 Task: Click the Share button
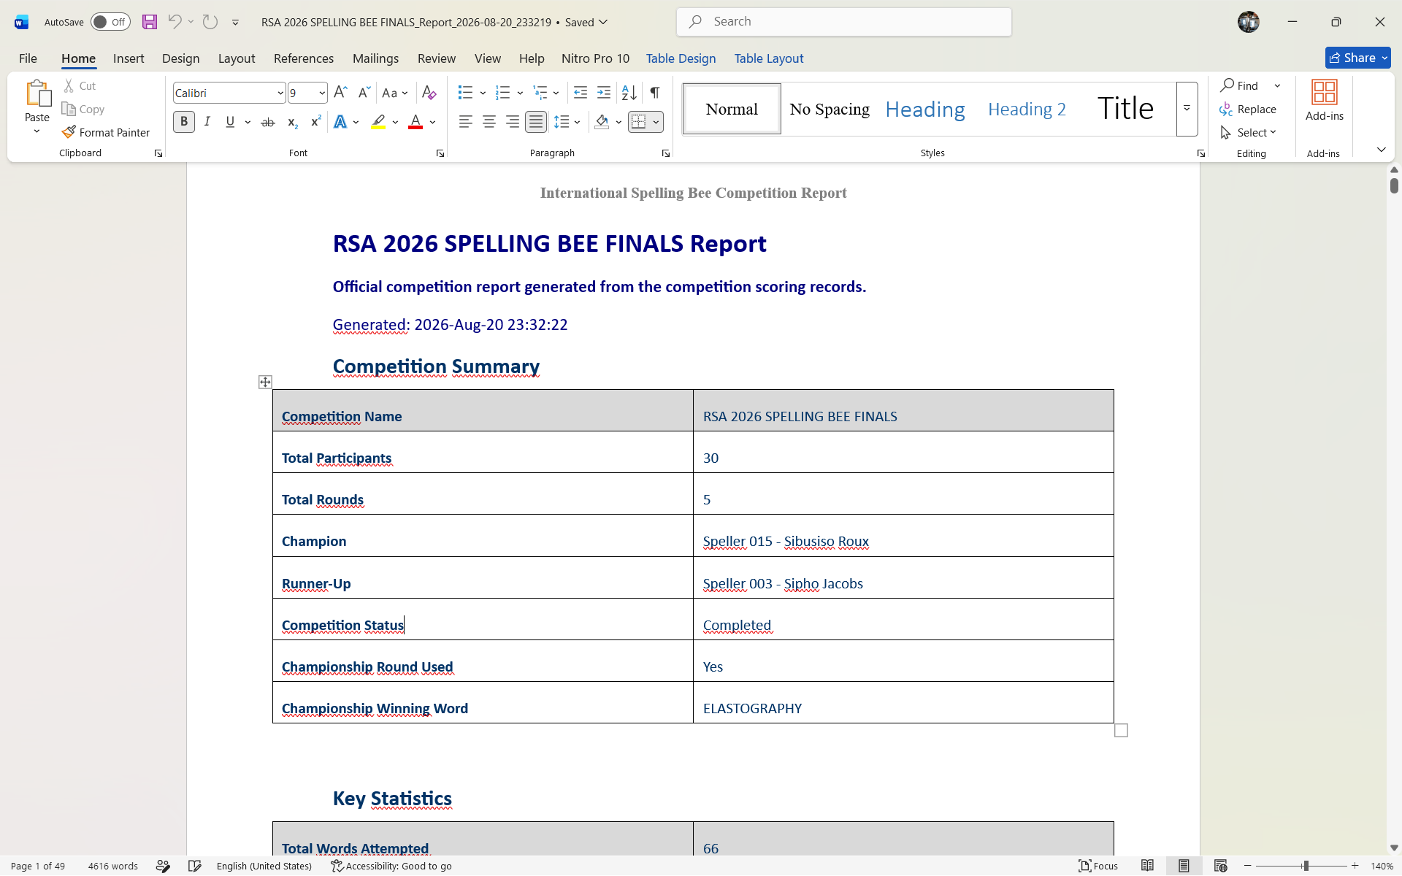pos(1357,58)
